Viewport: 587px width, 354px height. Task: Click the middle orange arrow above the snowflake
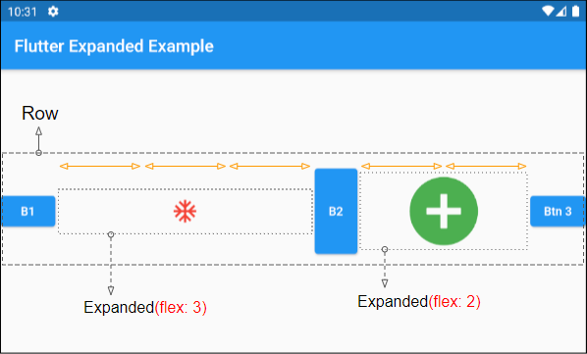186,167
